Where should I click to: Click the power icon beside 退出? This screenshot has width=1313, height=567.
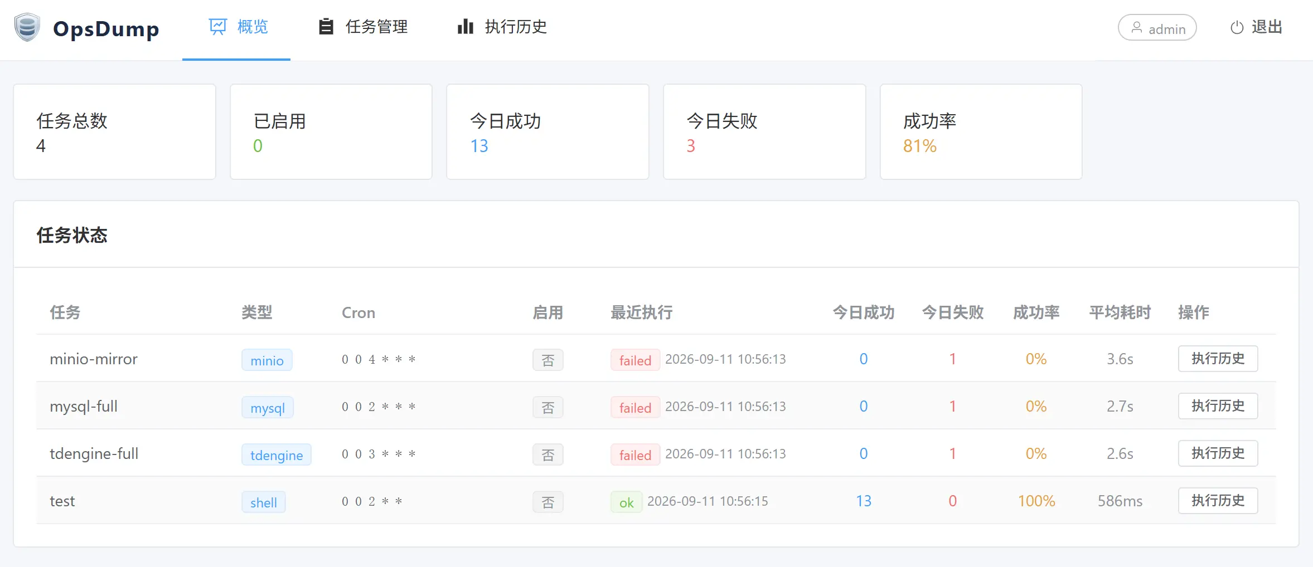click(x=1237, y=27)
